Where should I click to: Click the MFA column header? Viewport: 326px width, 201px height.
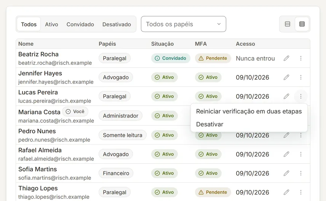click(201, 44)
